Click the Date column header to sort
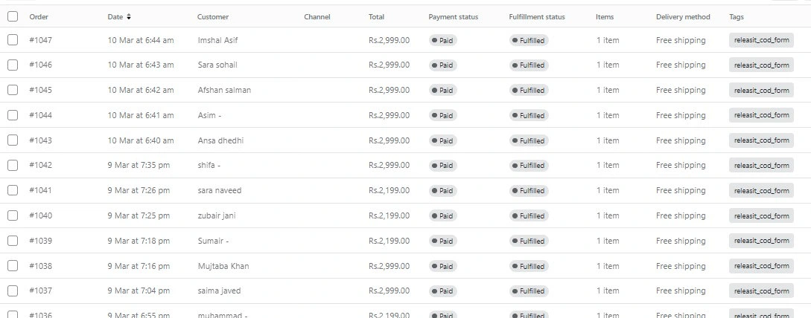The width and height of the screenshot is (811, 318). click(115, 17)
